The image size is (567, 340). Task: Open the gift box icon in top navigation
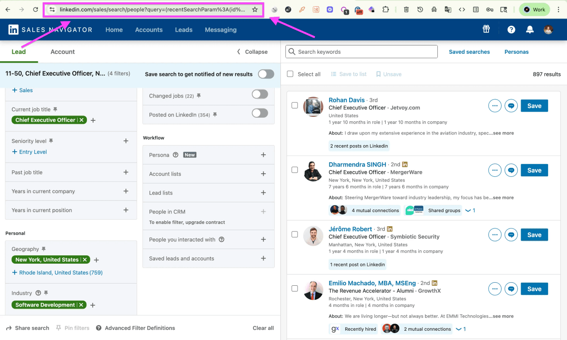click(486, 29)
